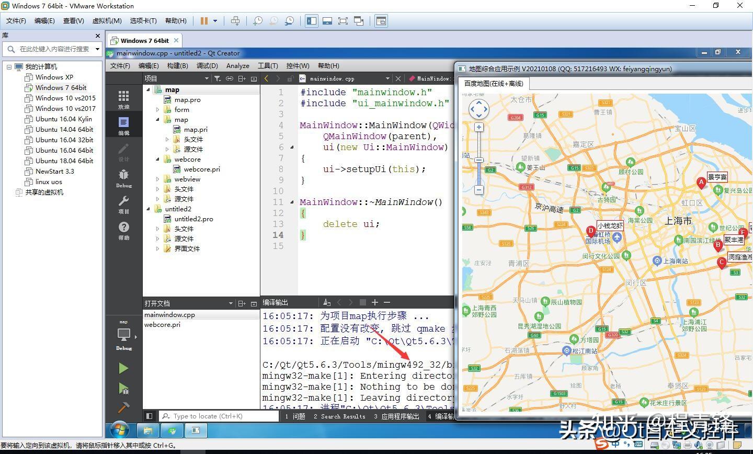The height and width of the screenshot is (454, 753).
Task: Collapse root map project node
Action: coord(148,90)
